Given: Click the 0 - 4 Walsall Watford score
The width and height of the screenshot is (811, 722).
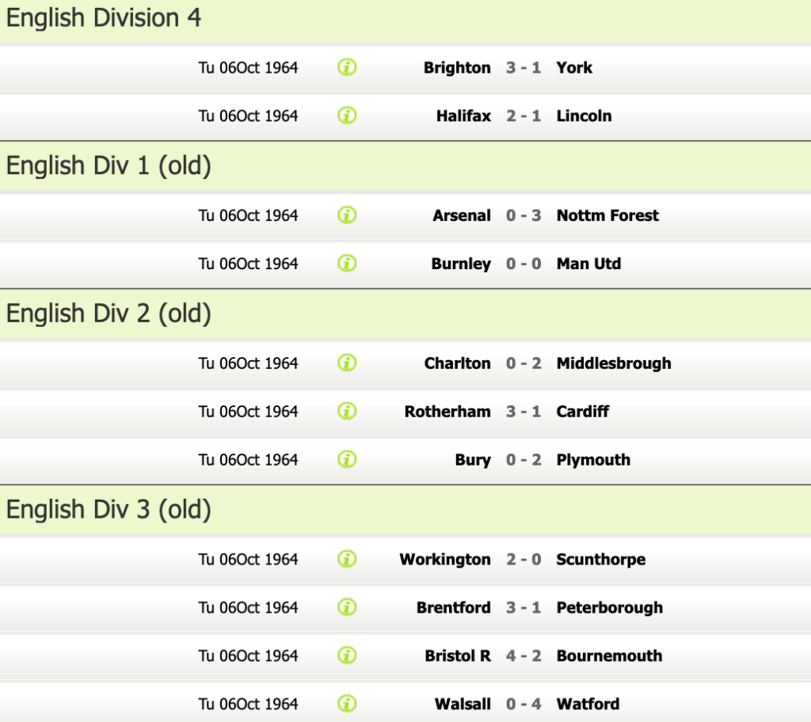Looking at the screenshot, I should click(524, 704).
